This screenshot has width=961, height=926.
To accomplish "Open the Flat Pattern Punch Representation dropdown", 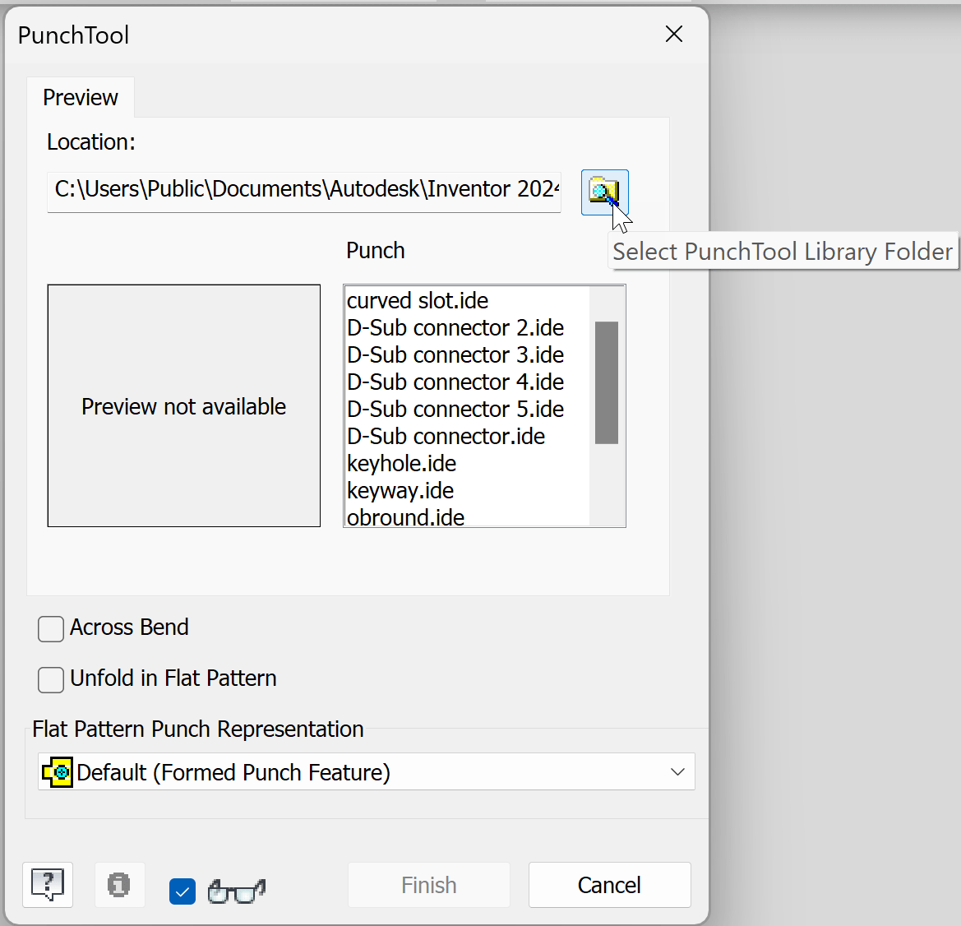I will pos(366,771).
